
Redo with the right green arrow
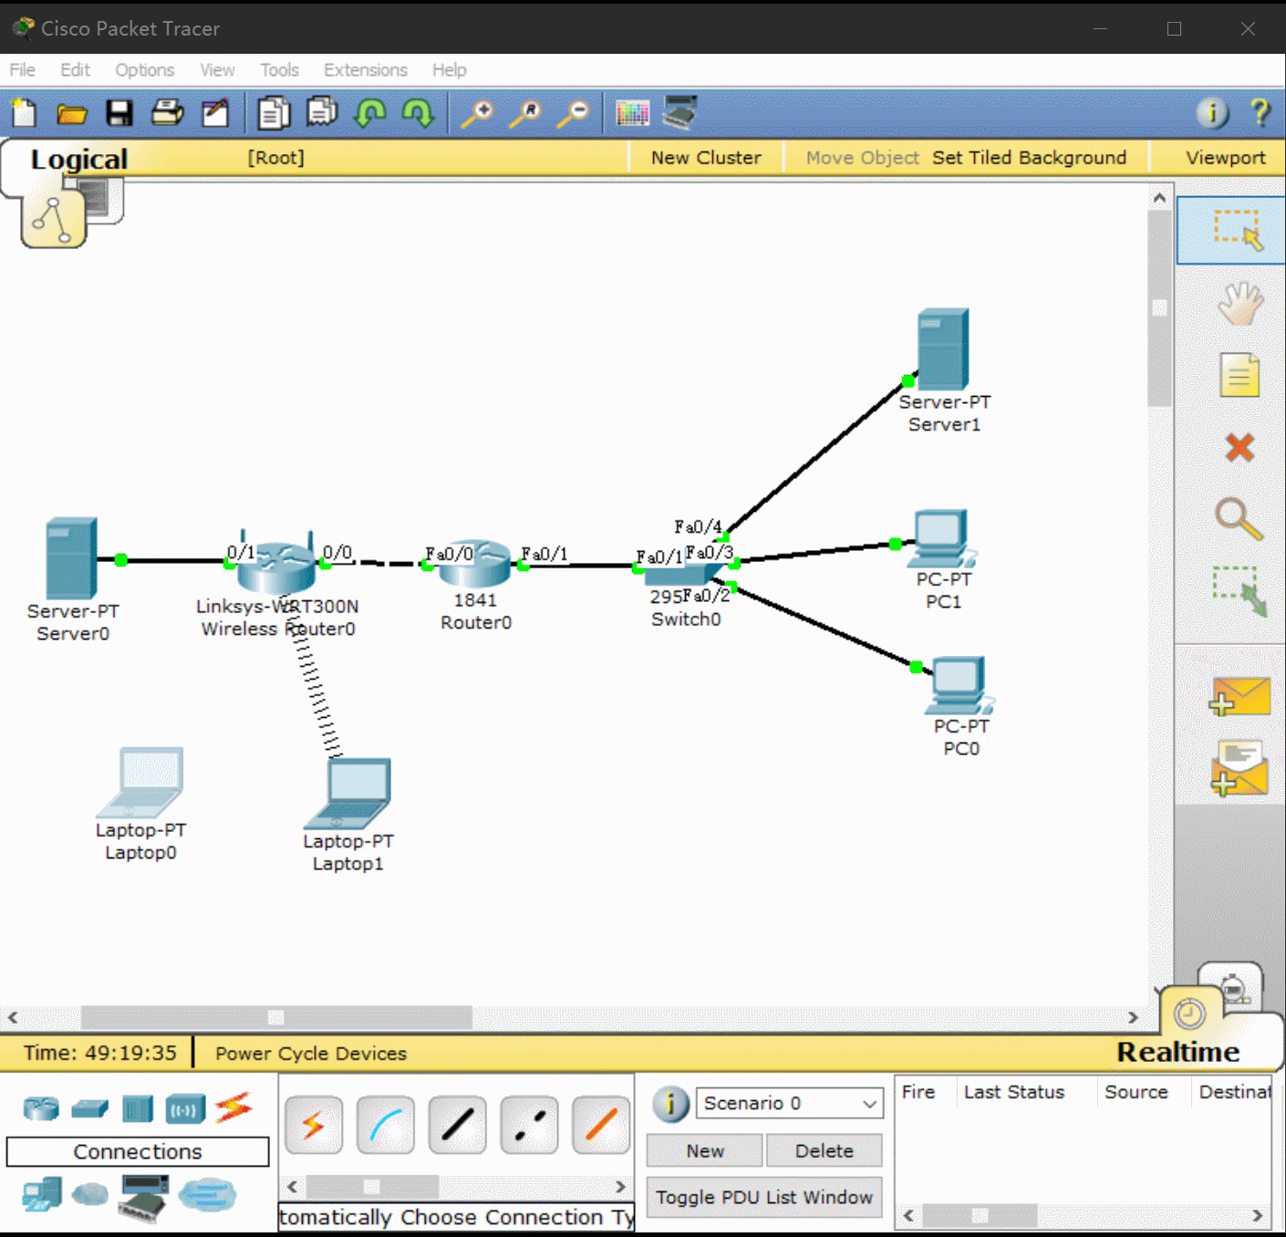coord(418,113)
